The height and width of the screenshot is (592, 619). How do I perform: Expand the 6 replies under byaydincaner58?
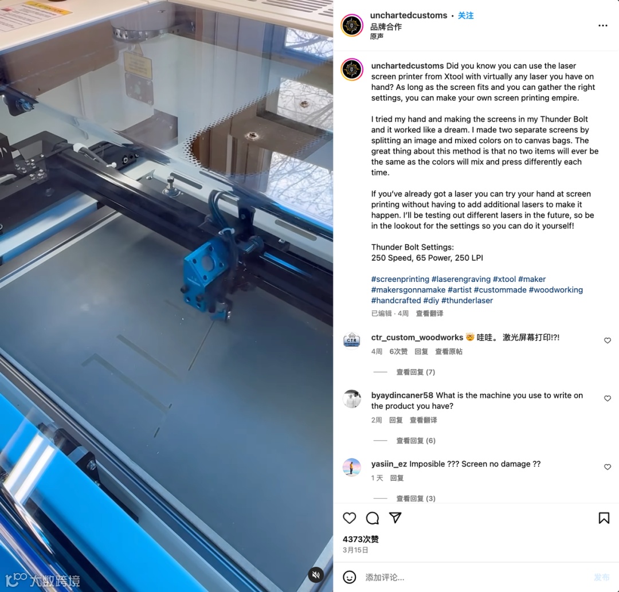(416, 441)
